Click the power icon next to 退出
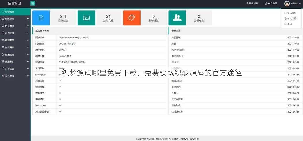The width and height of the screenshot is (303, 141). (285, 24)
